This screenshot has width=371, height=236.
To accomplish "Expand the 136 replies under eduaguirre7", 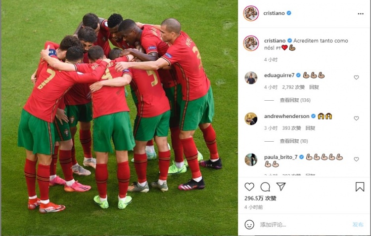I will 295,100.
